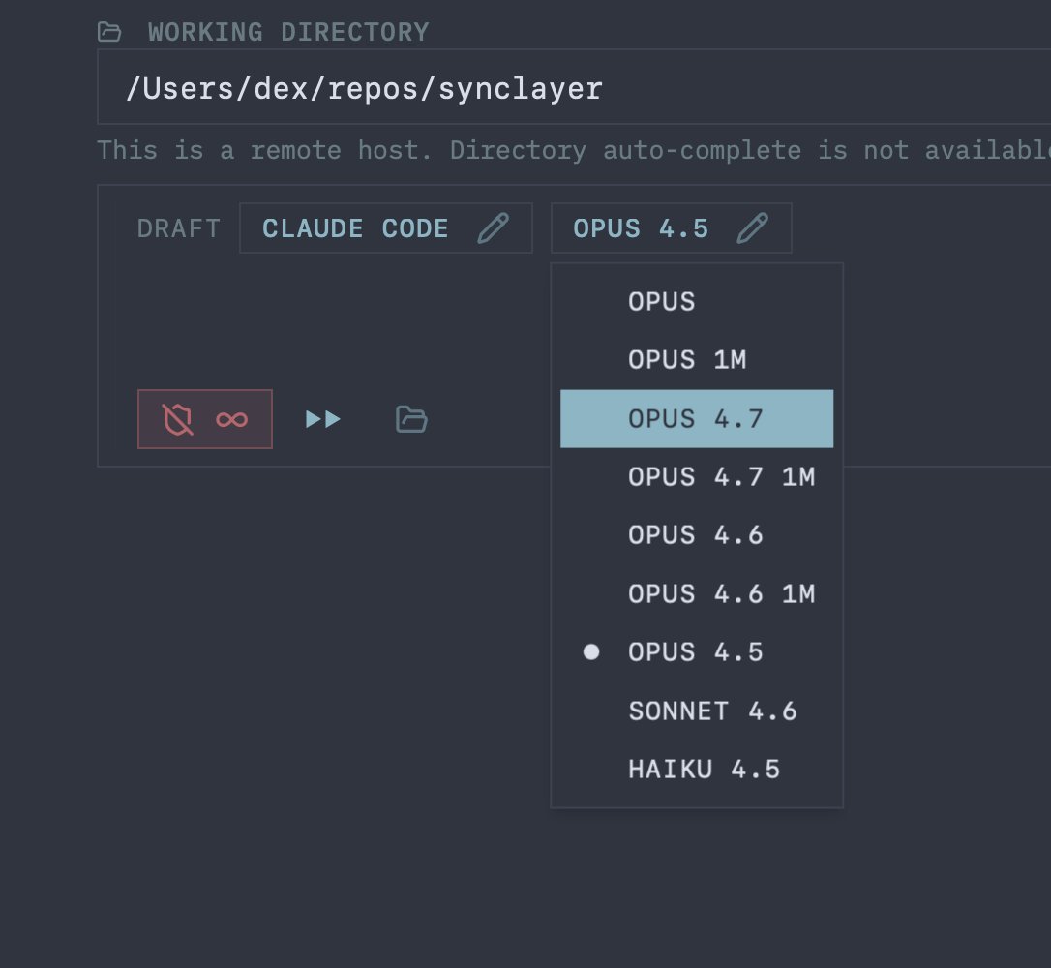Viewport: 1051px width, 968px height.
Task: Click the folder icon beside Working Directory
Action: tap(109, 32)
